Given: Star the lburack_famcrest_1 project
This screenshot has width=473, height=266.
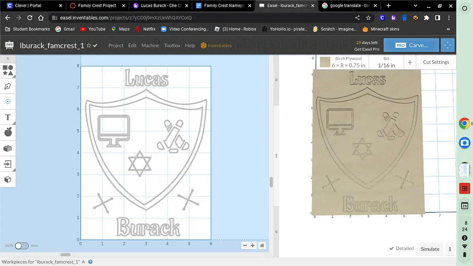Looking at the screenshot, I should pos(89,45).
